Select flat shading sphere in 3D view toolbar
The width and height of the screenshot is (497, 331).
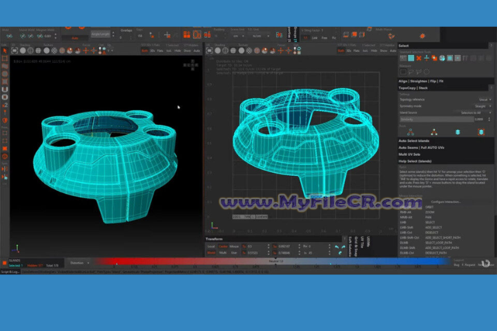23,50
